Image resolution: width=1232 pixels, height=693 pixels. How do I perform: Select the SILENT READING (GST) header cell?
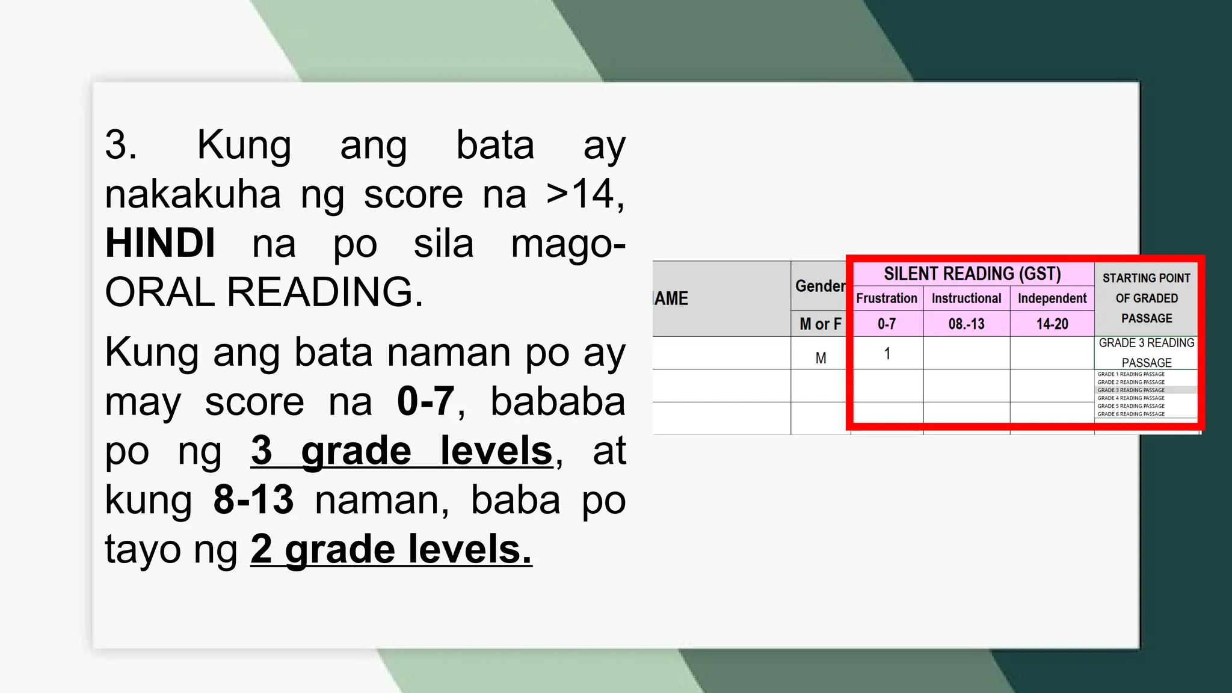point(973,274)
